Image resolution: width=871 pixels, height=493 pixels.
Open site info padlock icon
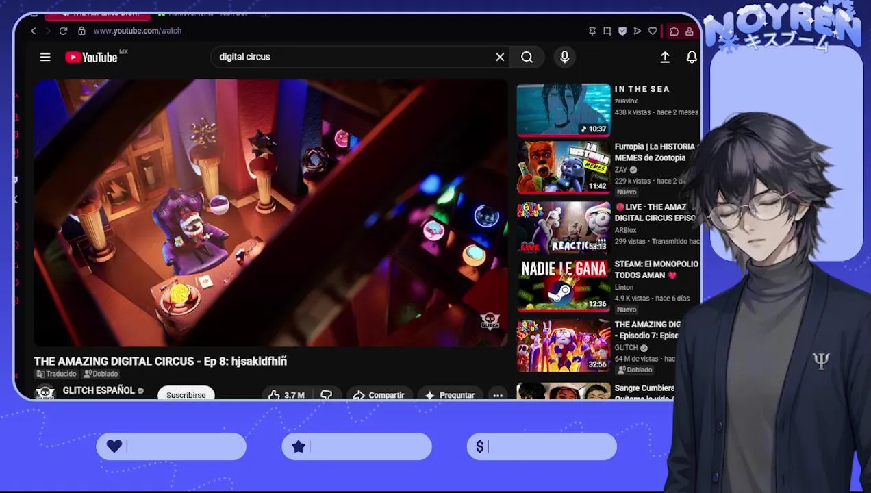pos(81,31)
